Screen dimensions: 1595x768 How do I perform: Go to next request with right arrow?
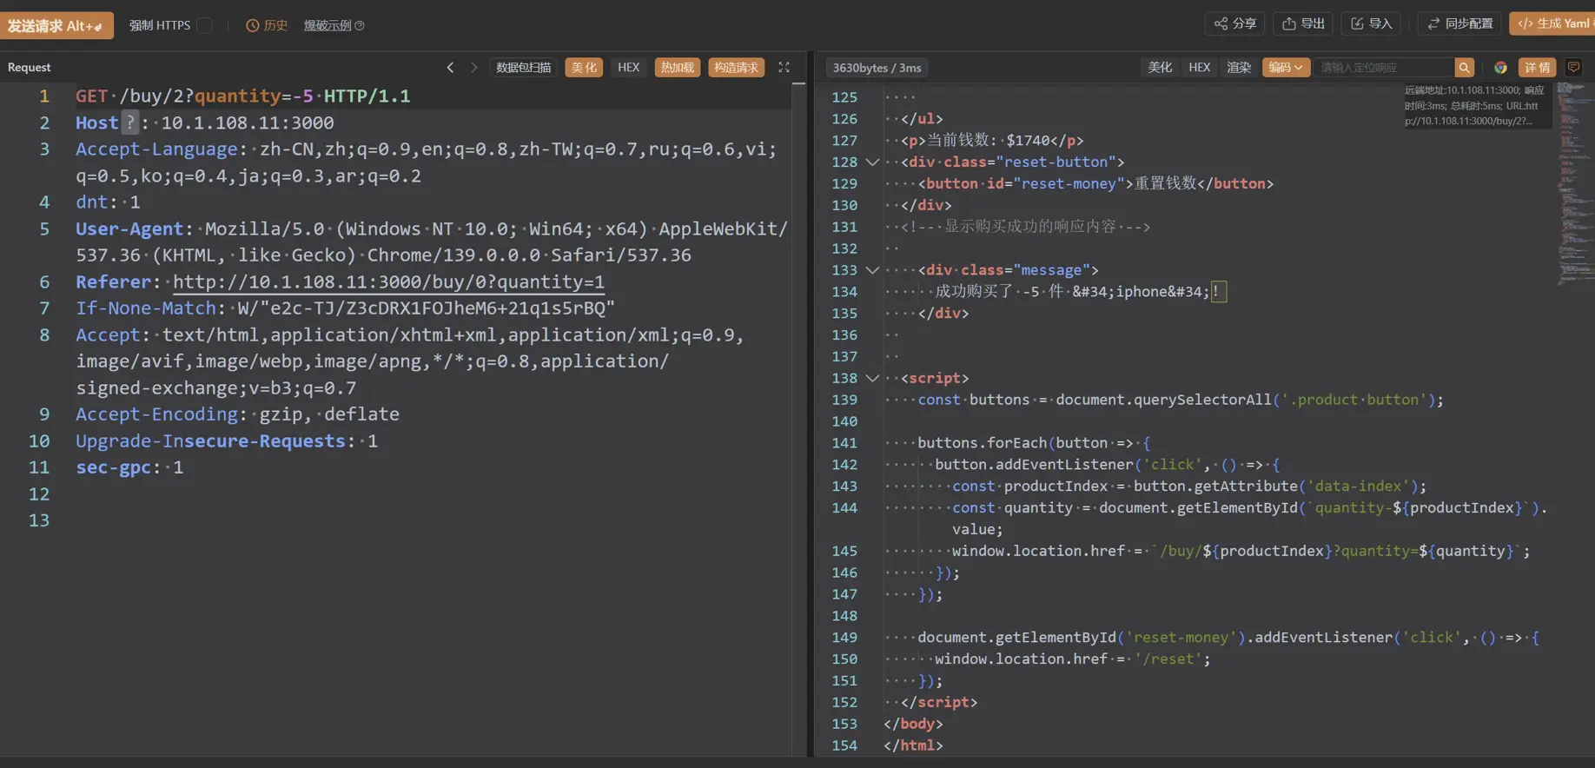(474, 67)
